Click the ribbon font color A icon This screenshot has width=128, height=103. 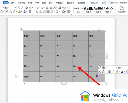click(x=25, y=11)
